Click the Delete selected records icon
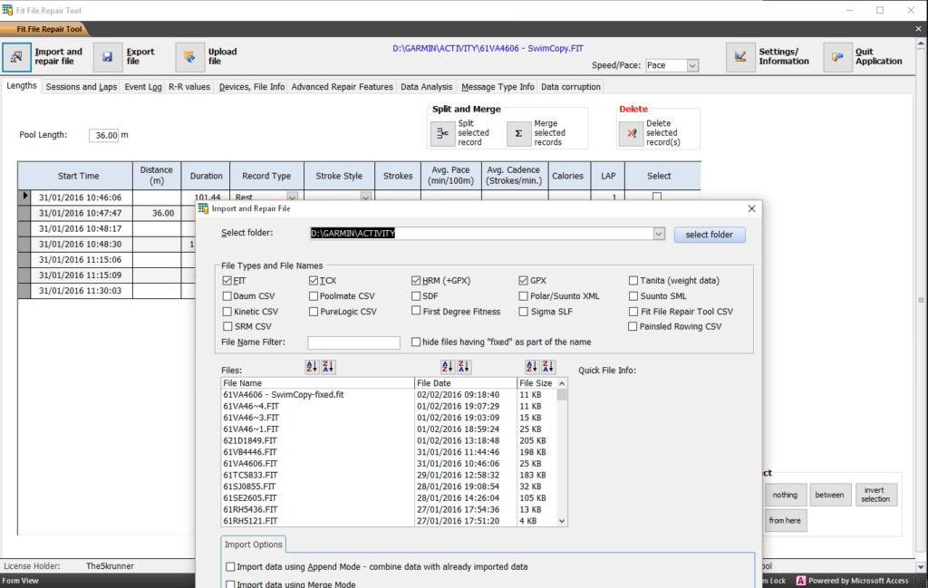Viewport: 928px width, 588px height. tap(632, 134)
